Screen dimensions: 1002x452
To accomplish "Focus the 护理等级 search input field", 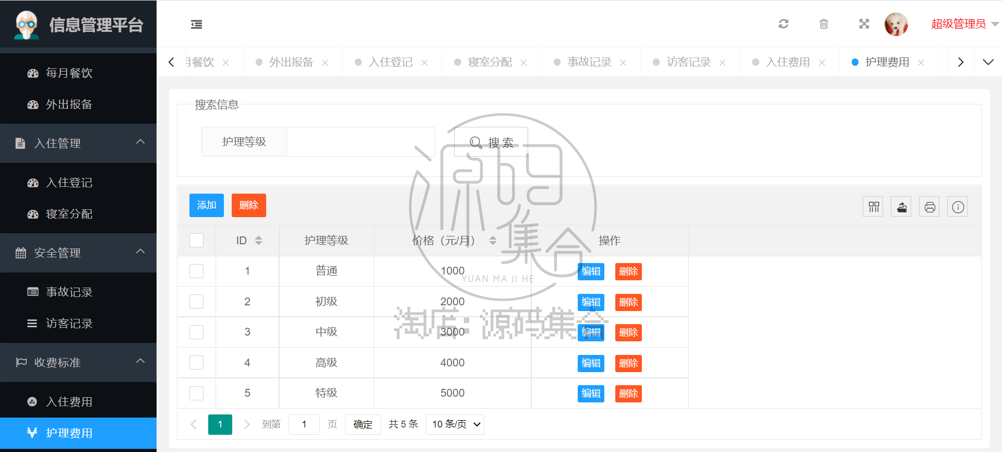I will [x=361, y=142].
